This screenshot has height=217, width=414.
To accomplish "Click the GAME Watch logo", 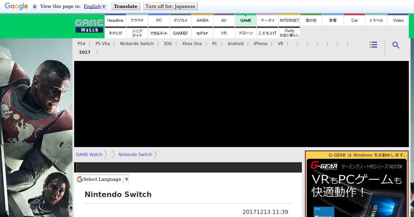I will 89,26.
